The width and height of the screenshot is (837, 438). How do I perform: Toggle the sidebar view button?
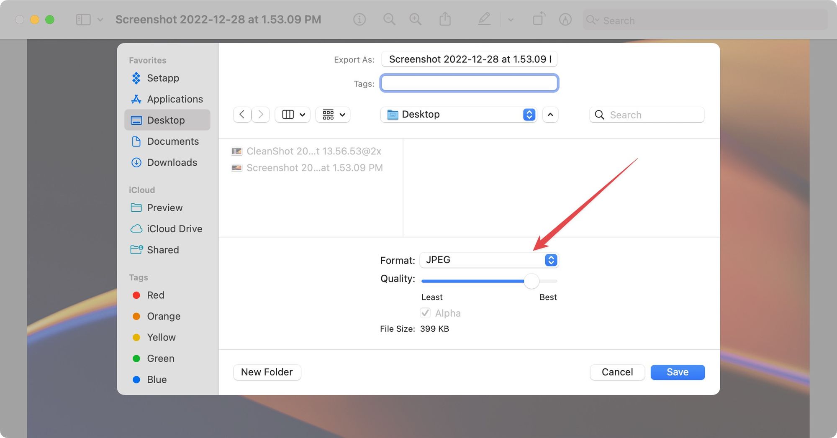(x=83, y=20)
